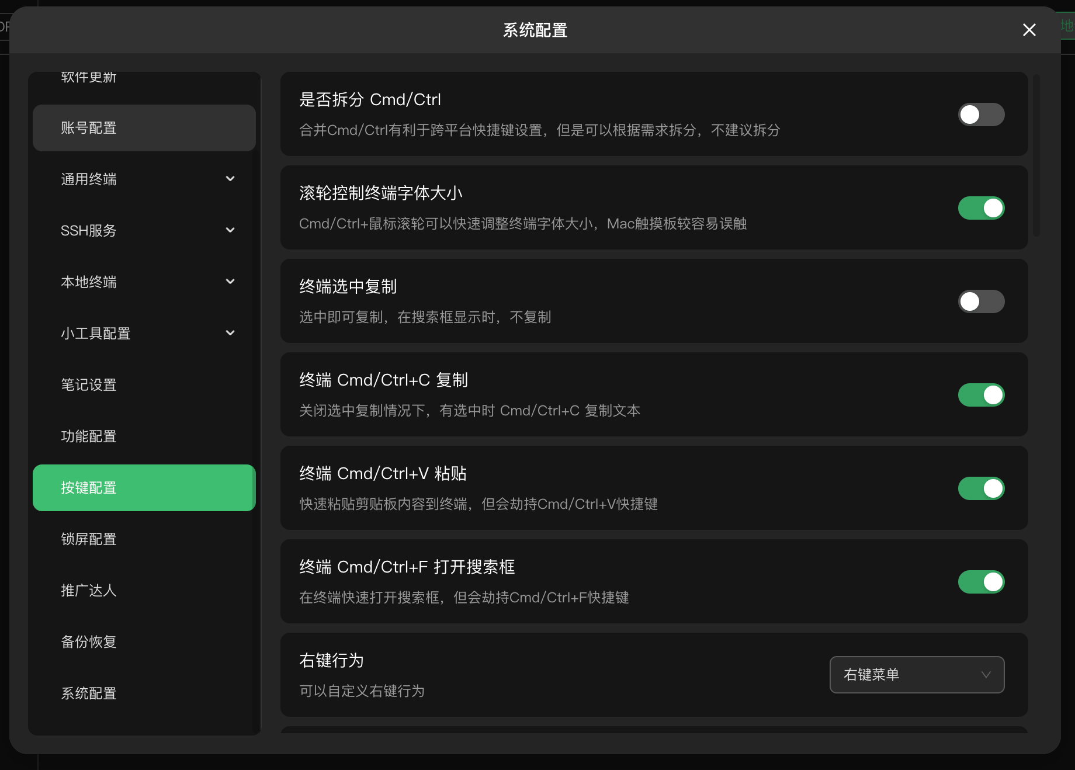
Task: Open 备份恢复 settings
Action: pos(144,642)
